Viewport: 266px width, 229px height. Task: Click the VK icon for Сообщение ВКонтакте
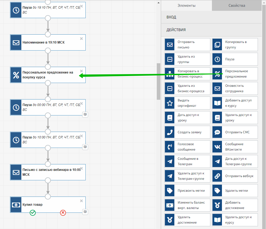coord(217,147)
